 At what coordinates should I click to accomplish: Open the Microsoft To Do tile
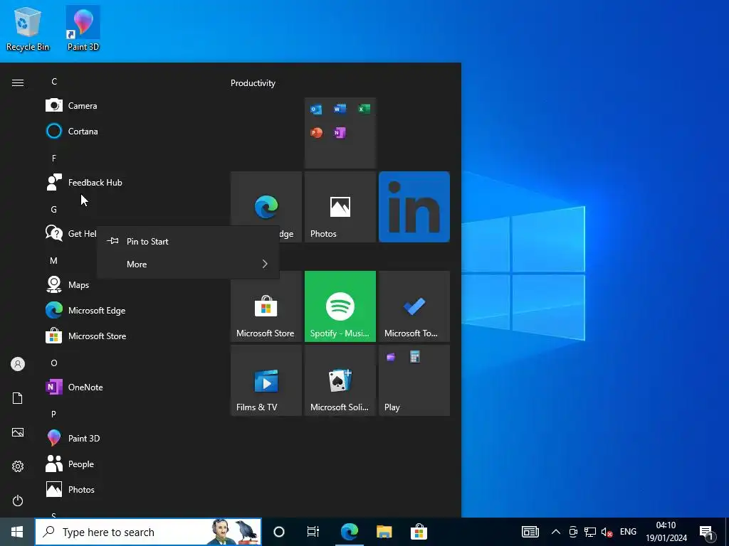pyautogui.click(x=414, y=306)
